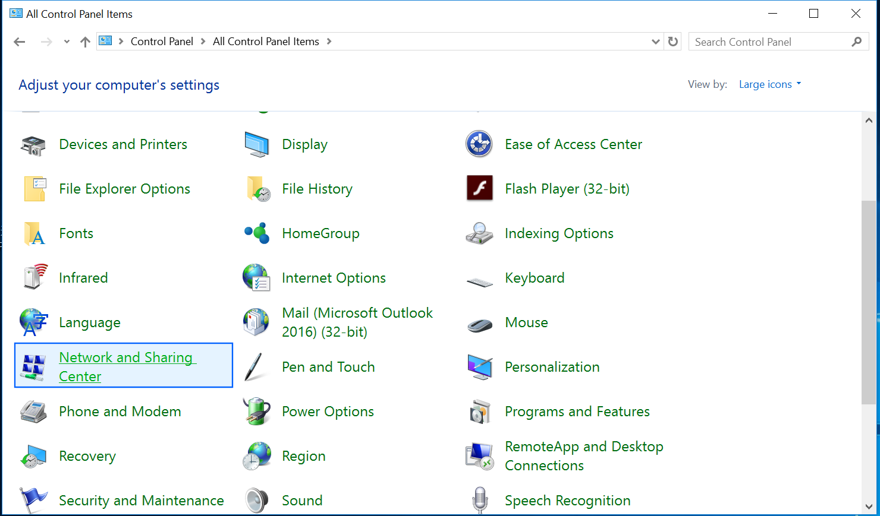Screen dimensions: 880x516
Task: Open the Keyboard icon
Action: (x=480, y=281)
